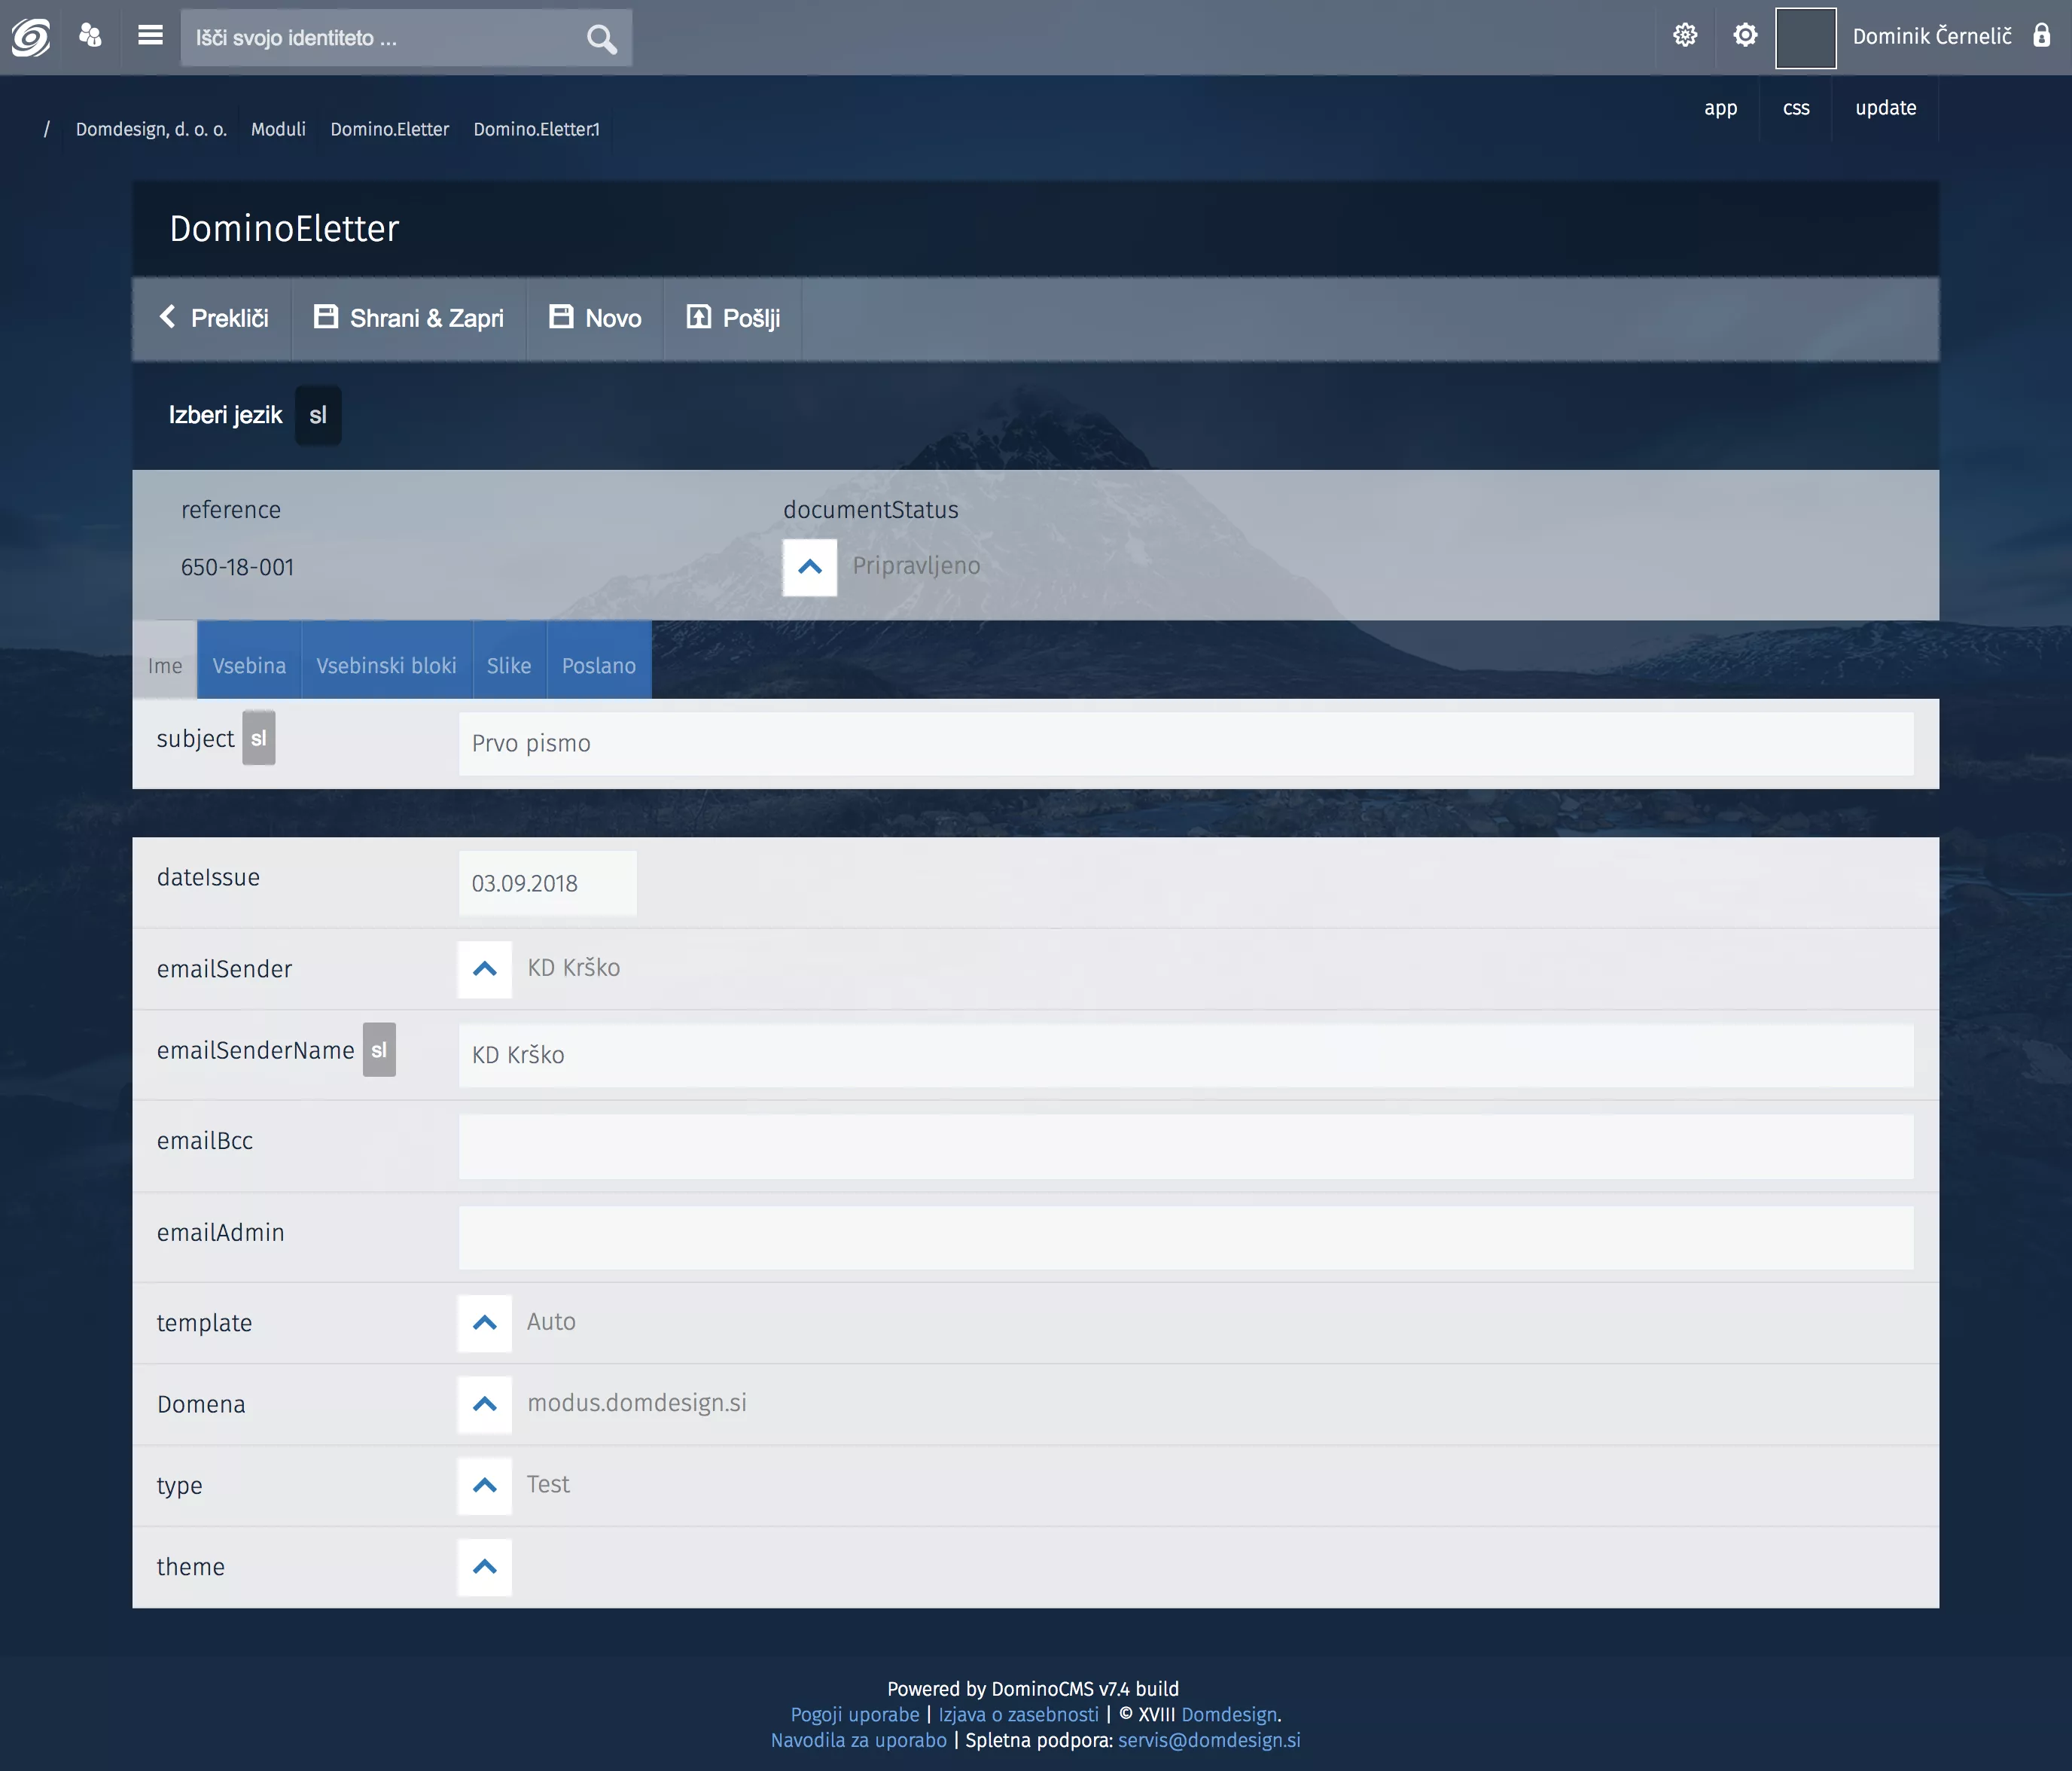Switch to the Poslano tab
The width and height of the screenshot is (2072, 1771).
(x=598, y=665)
